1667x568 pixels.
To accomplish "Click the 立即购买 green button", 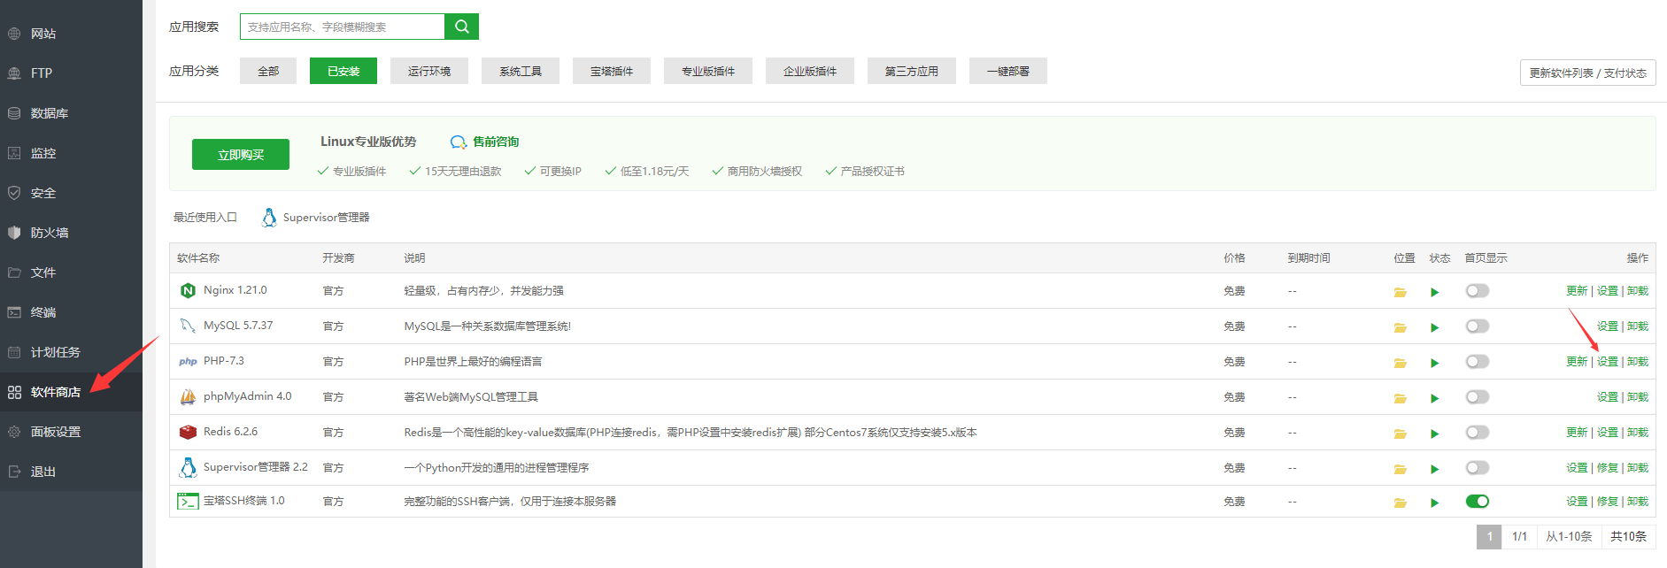I will click(x=241, y=154).
